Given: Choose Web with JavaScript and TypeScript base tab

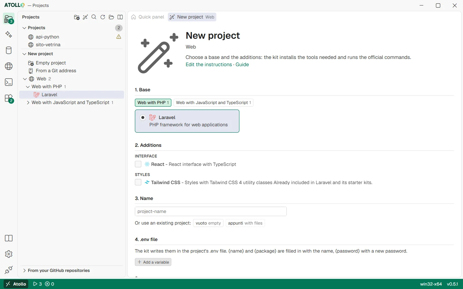Looking at the screenshot, I should [x=214, y=103].
